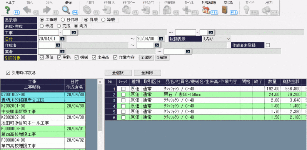Click the left list scrollbar up arrow

pyautogui.click(x=100, y=82)
